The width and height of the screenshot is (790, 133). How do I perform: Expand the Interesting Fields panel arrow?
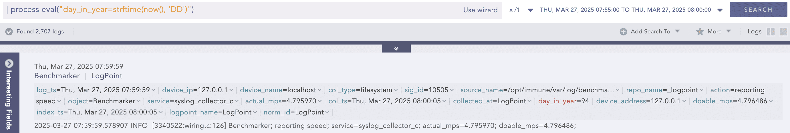[x=9, y=63]
